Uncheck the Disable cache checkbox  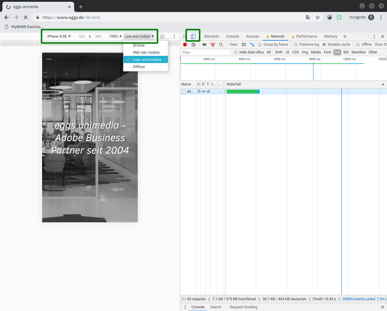[x=324, y=44]
